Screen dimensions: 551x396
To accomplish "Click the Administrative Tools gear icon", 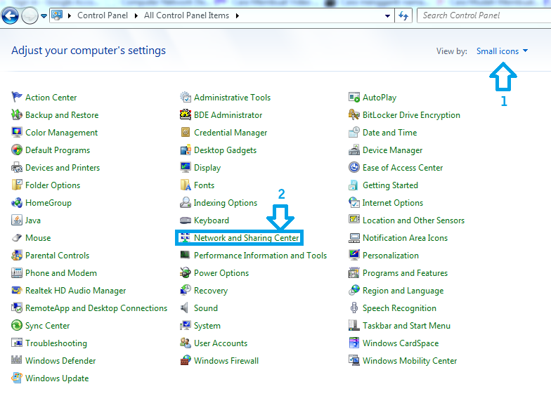I will coord(186,97).
